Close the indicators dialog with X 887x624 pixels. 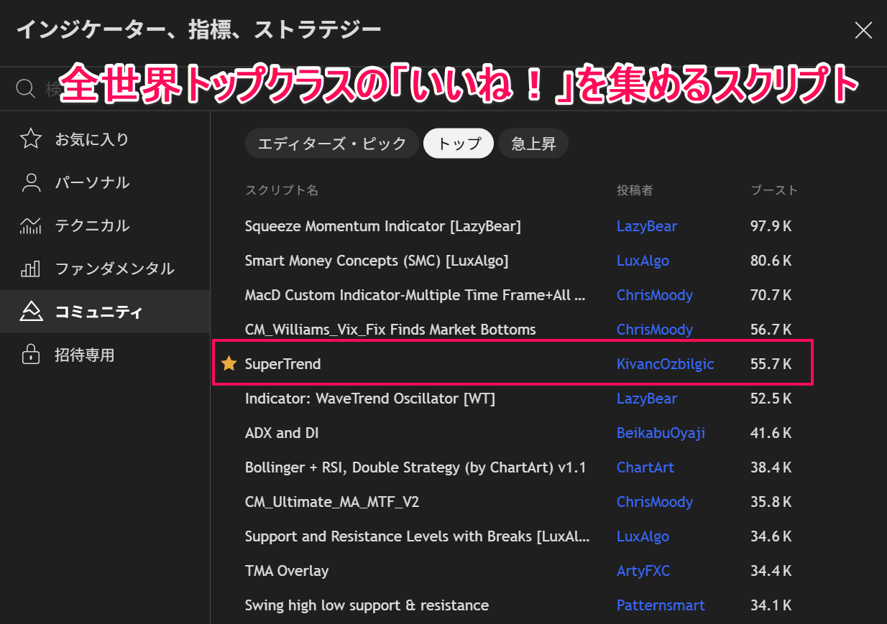[863, 30]
